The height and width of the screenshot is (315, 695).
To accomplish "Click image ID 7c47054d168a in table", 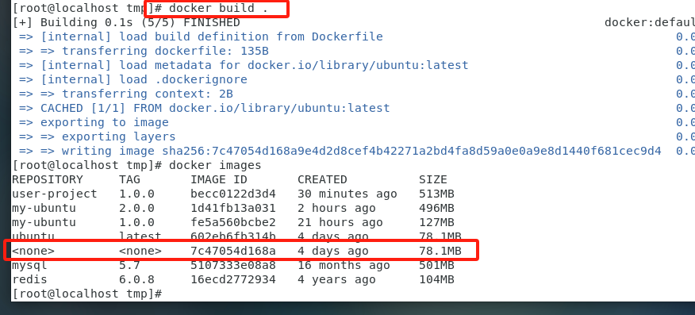I will 233,252.
